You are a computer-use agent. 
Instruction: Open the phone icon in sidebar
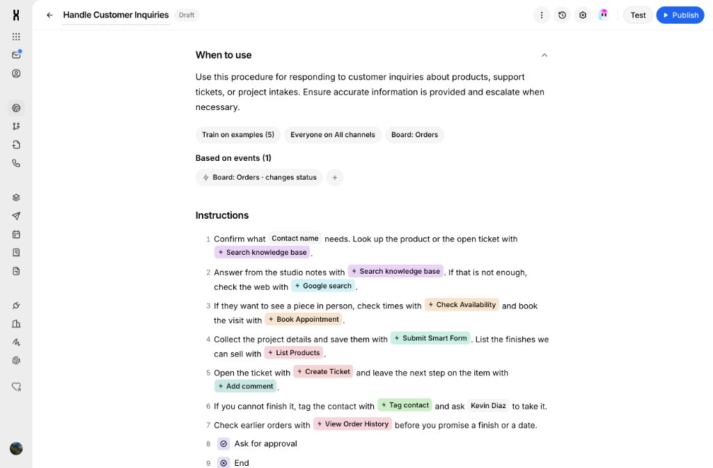[x=16, y=163]
